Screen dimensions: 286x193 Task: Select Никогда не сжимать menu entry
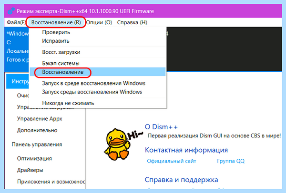click(x=98, y=103)
